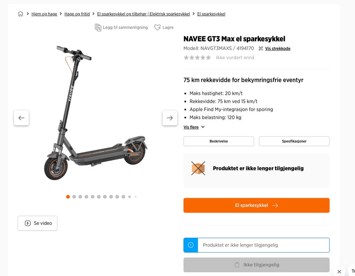The image size is (355, 276).
Task: Show next product image with right arrow
Action: (x=170, y=118)
